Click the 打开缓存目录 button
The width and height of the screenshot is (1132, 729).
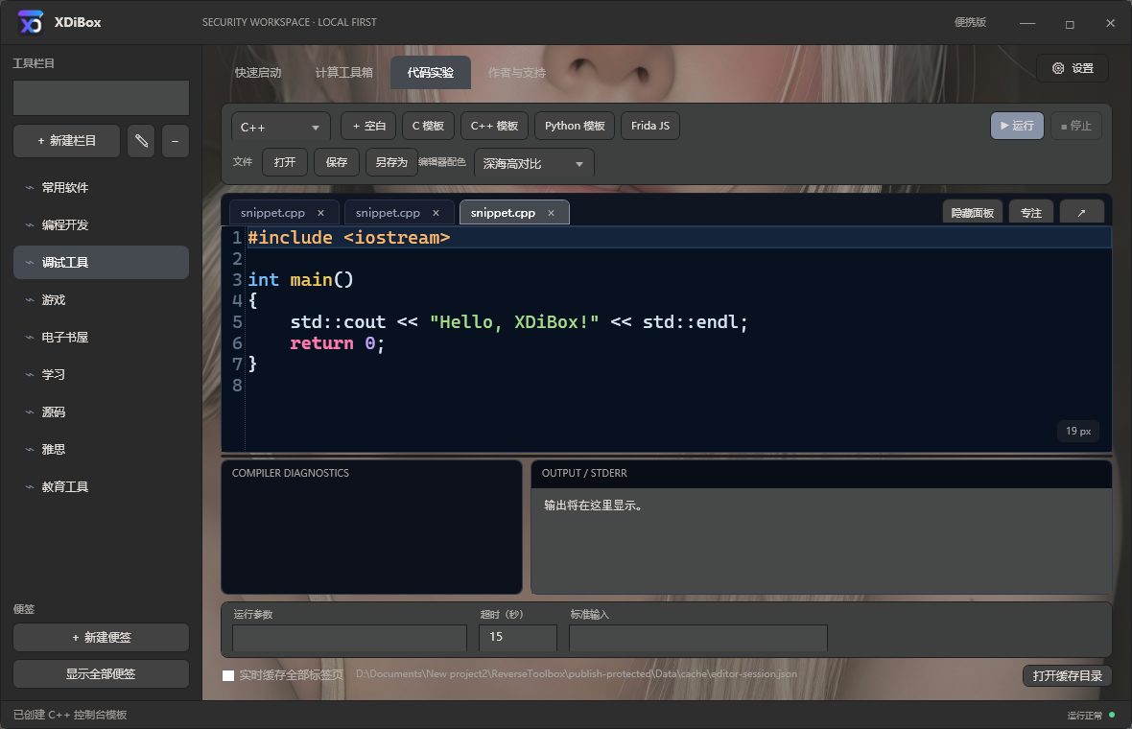point(1067,675)
